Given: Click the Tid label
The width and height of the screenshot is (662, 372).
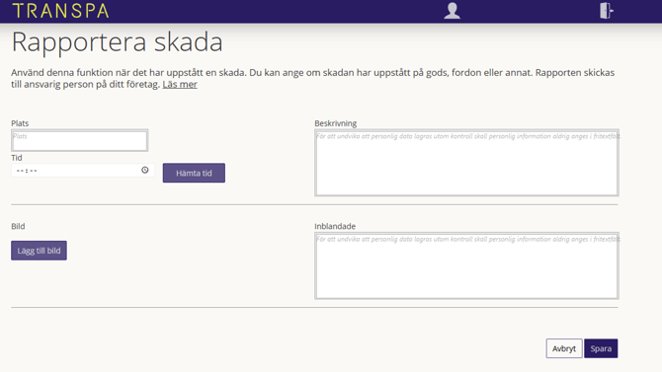Looking at the screenshot, I should (x=17, y=158).
